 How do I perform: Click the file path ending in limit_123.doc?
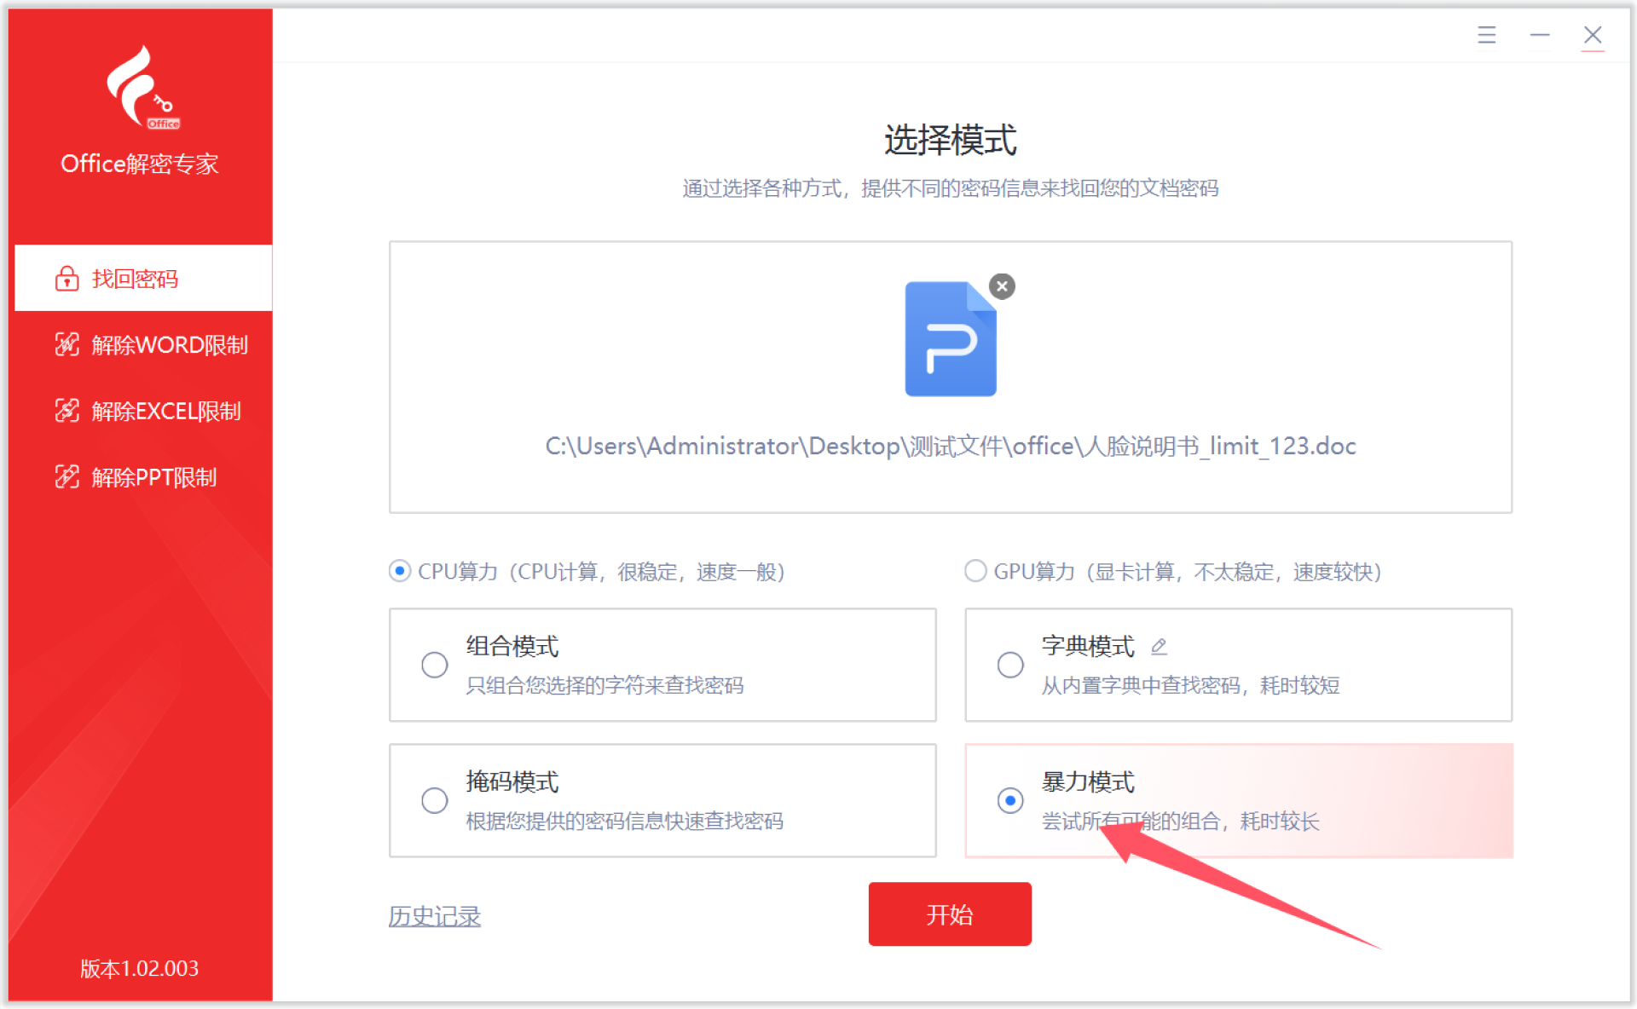[951, 446]
